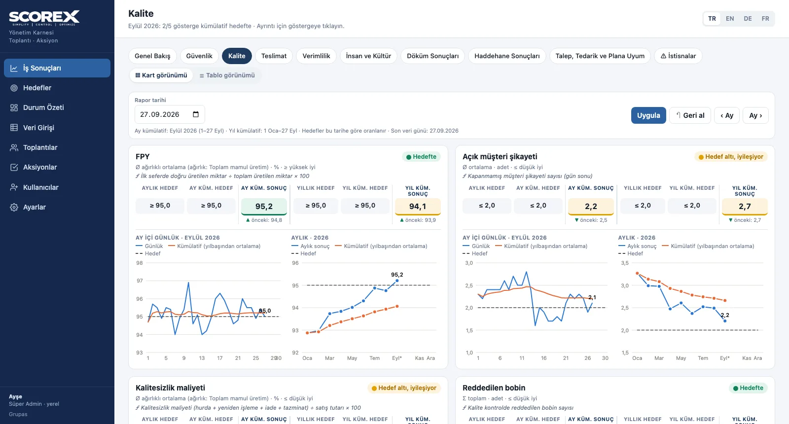Click the Durum Özeti dashboard icon
789x424 pixels.
pos(14,107)
